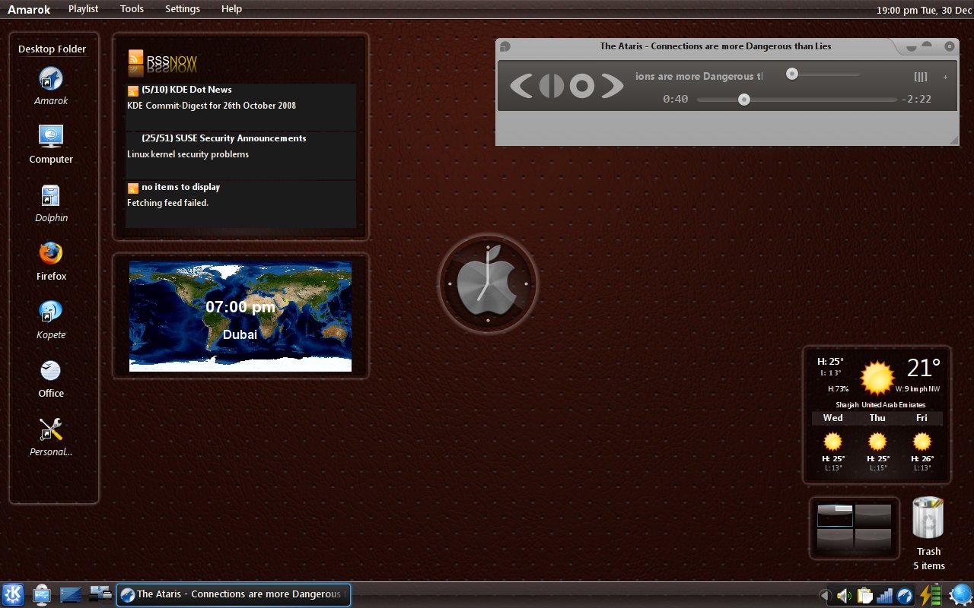Click the remaining time -2:22 label
974x608 pixels.
[x=916, y=99]
